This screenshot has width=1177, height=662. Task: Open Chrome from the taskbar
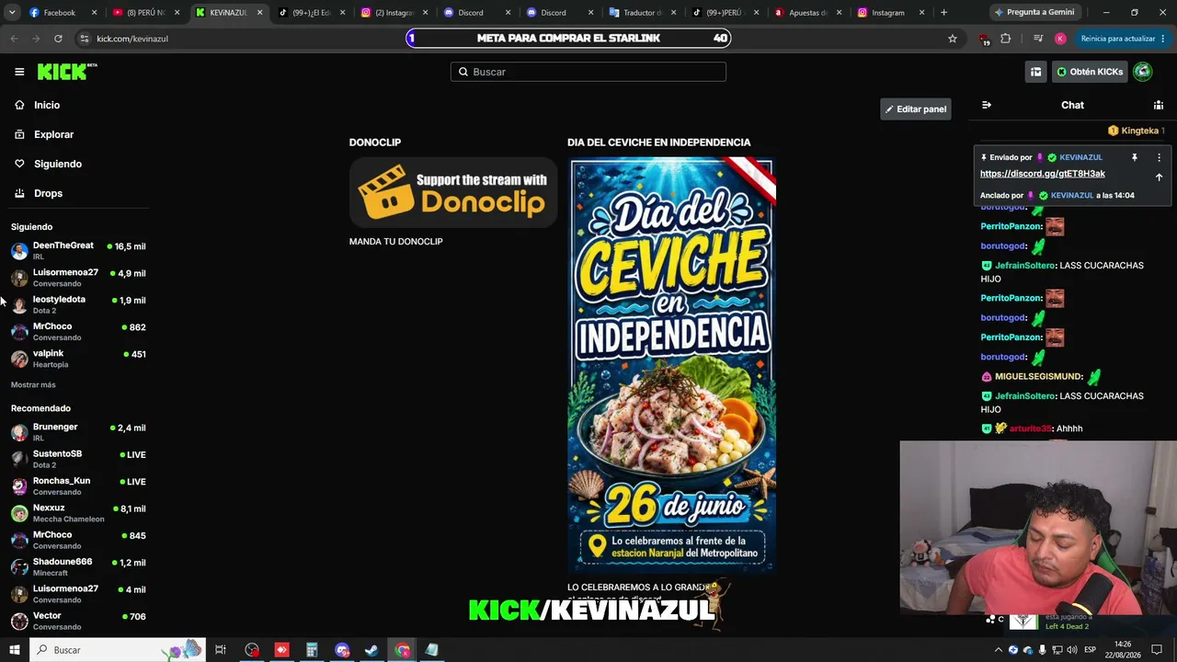(403, 650)
